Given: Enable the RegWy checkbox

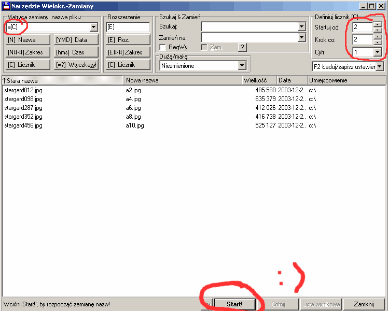Looking at the screenshot, I should pyautogui.click(x=163, y=47).
